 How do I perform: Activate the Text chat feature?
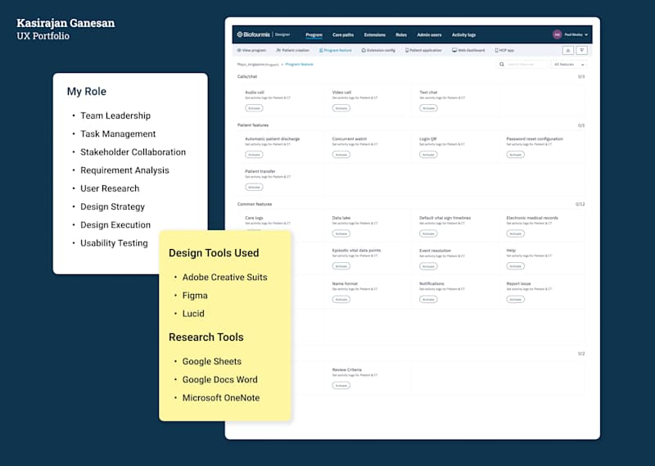point(428,108)
